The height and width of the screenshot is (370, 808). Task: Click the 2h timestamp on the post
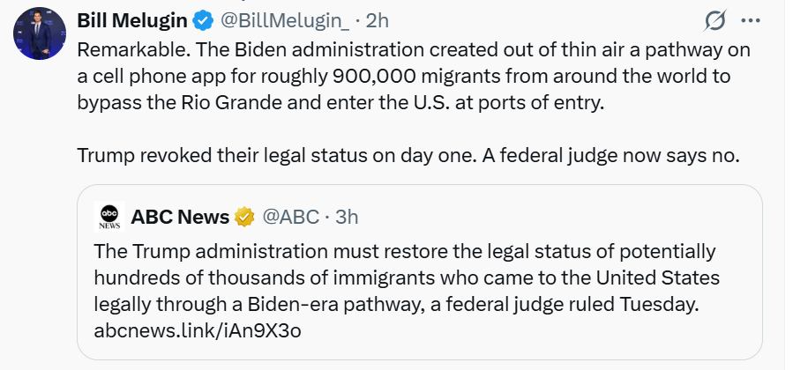pos(376,19)
